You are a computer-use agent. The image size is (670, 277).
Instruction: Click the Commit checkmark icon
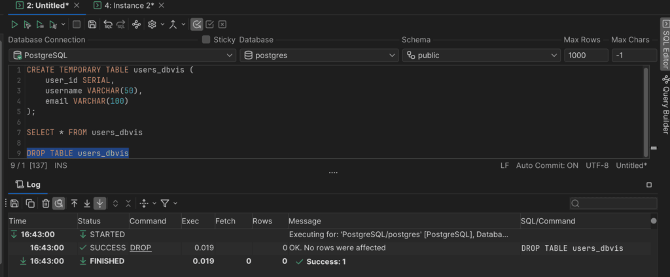pos(210,25)
